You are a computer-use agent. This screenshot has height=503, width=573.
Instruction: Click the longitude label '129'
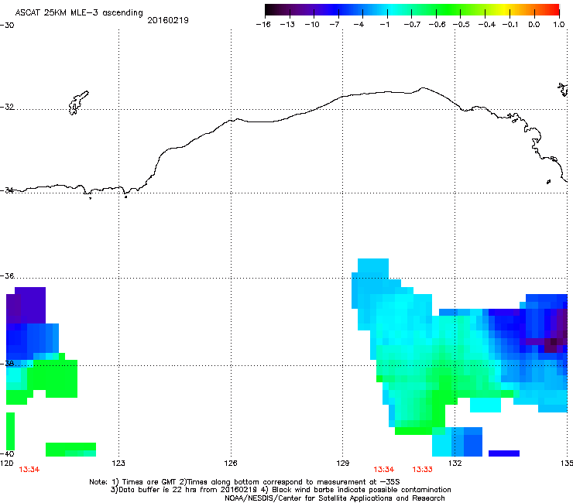click(x=342, y=464)
